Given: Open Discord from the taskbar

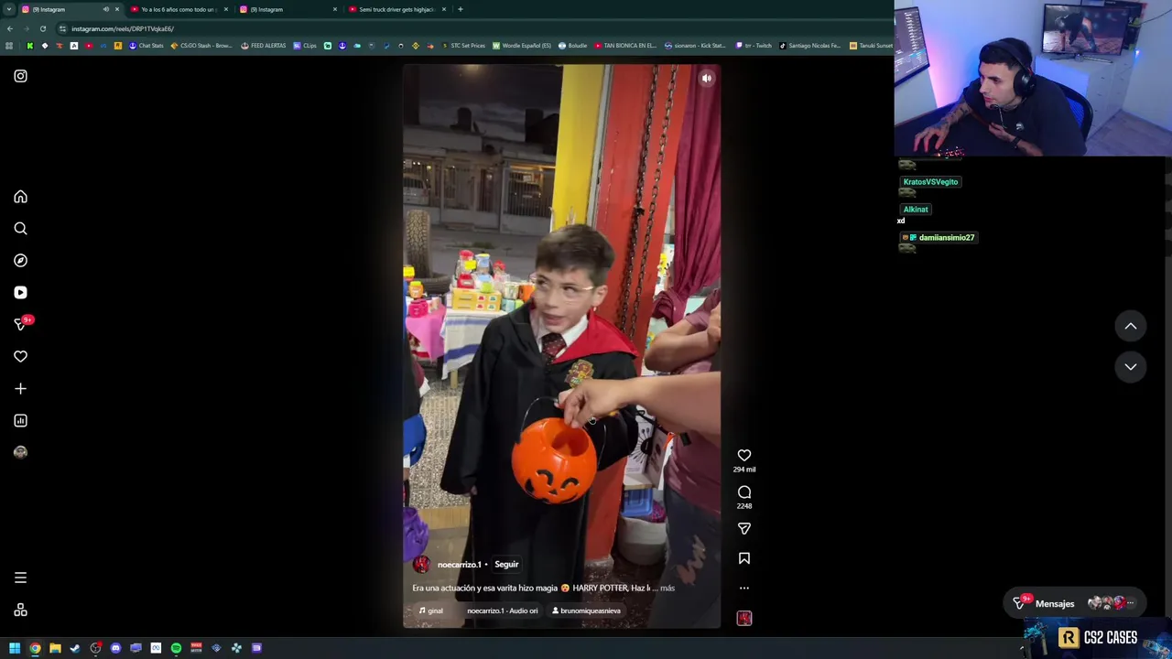Looking at the screenshot, I should pyautogui.click(x=115, y=648).
